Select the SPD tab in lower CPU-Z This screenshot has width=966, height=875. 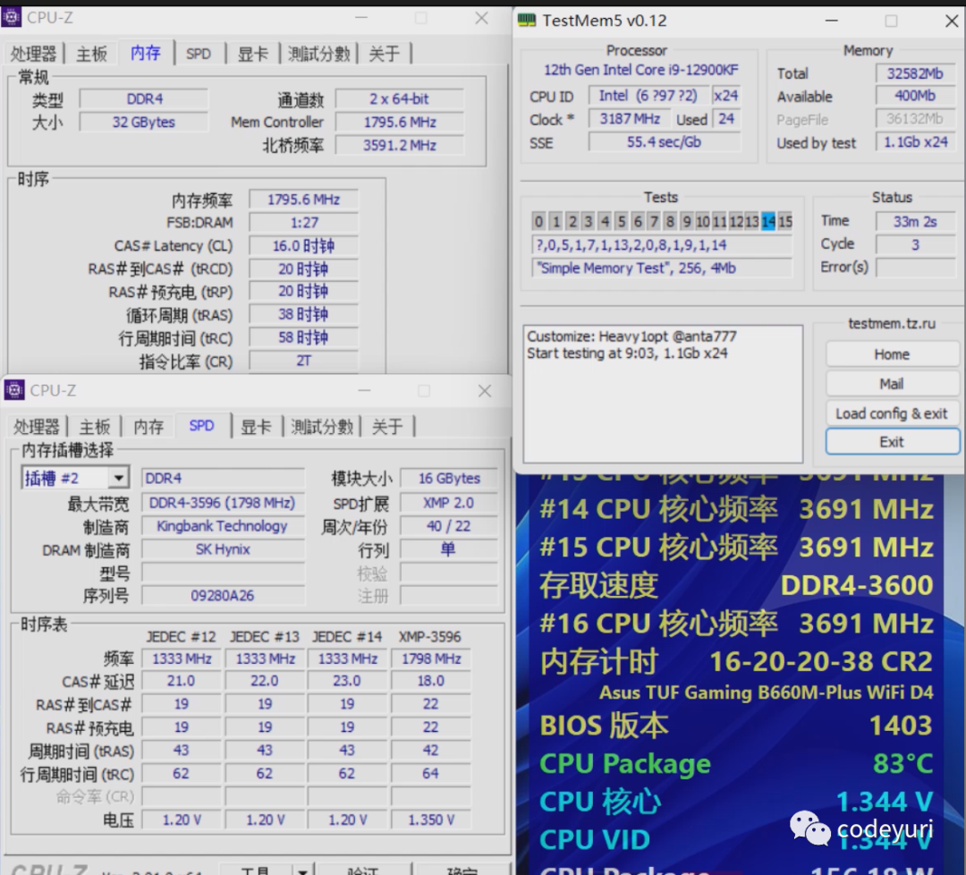pyautogui.click(x=201, y=425)
